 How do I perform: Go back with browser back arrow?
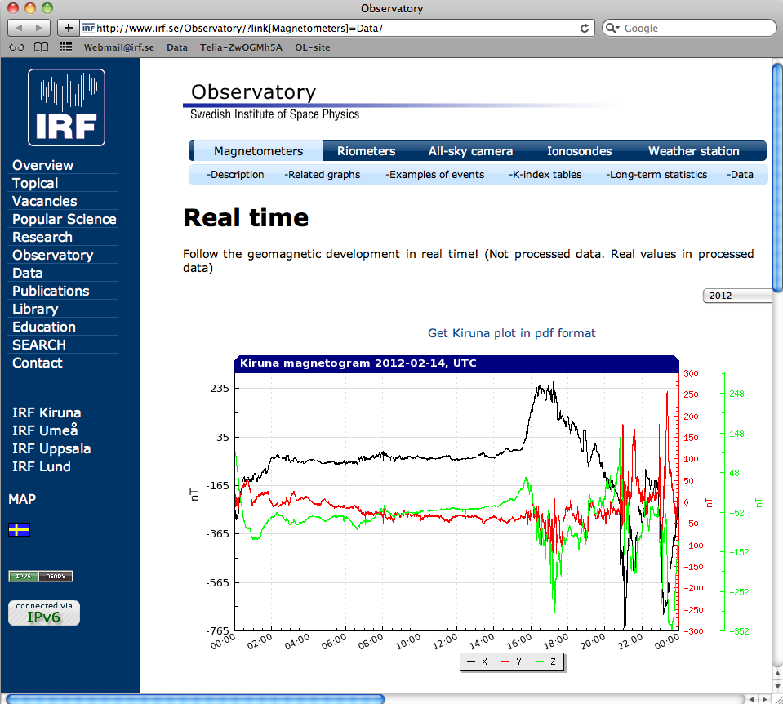(x=19, y=28)
